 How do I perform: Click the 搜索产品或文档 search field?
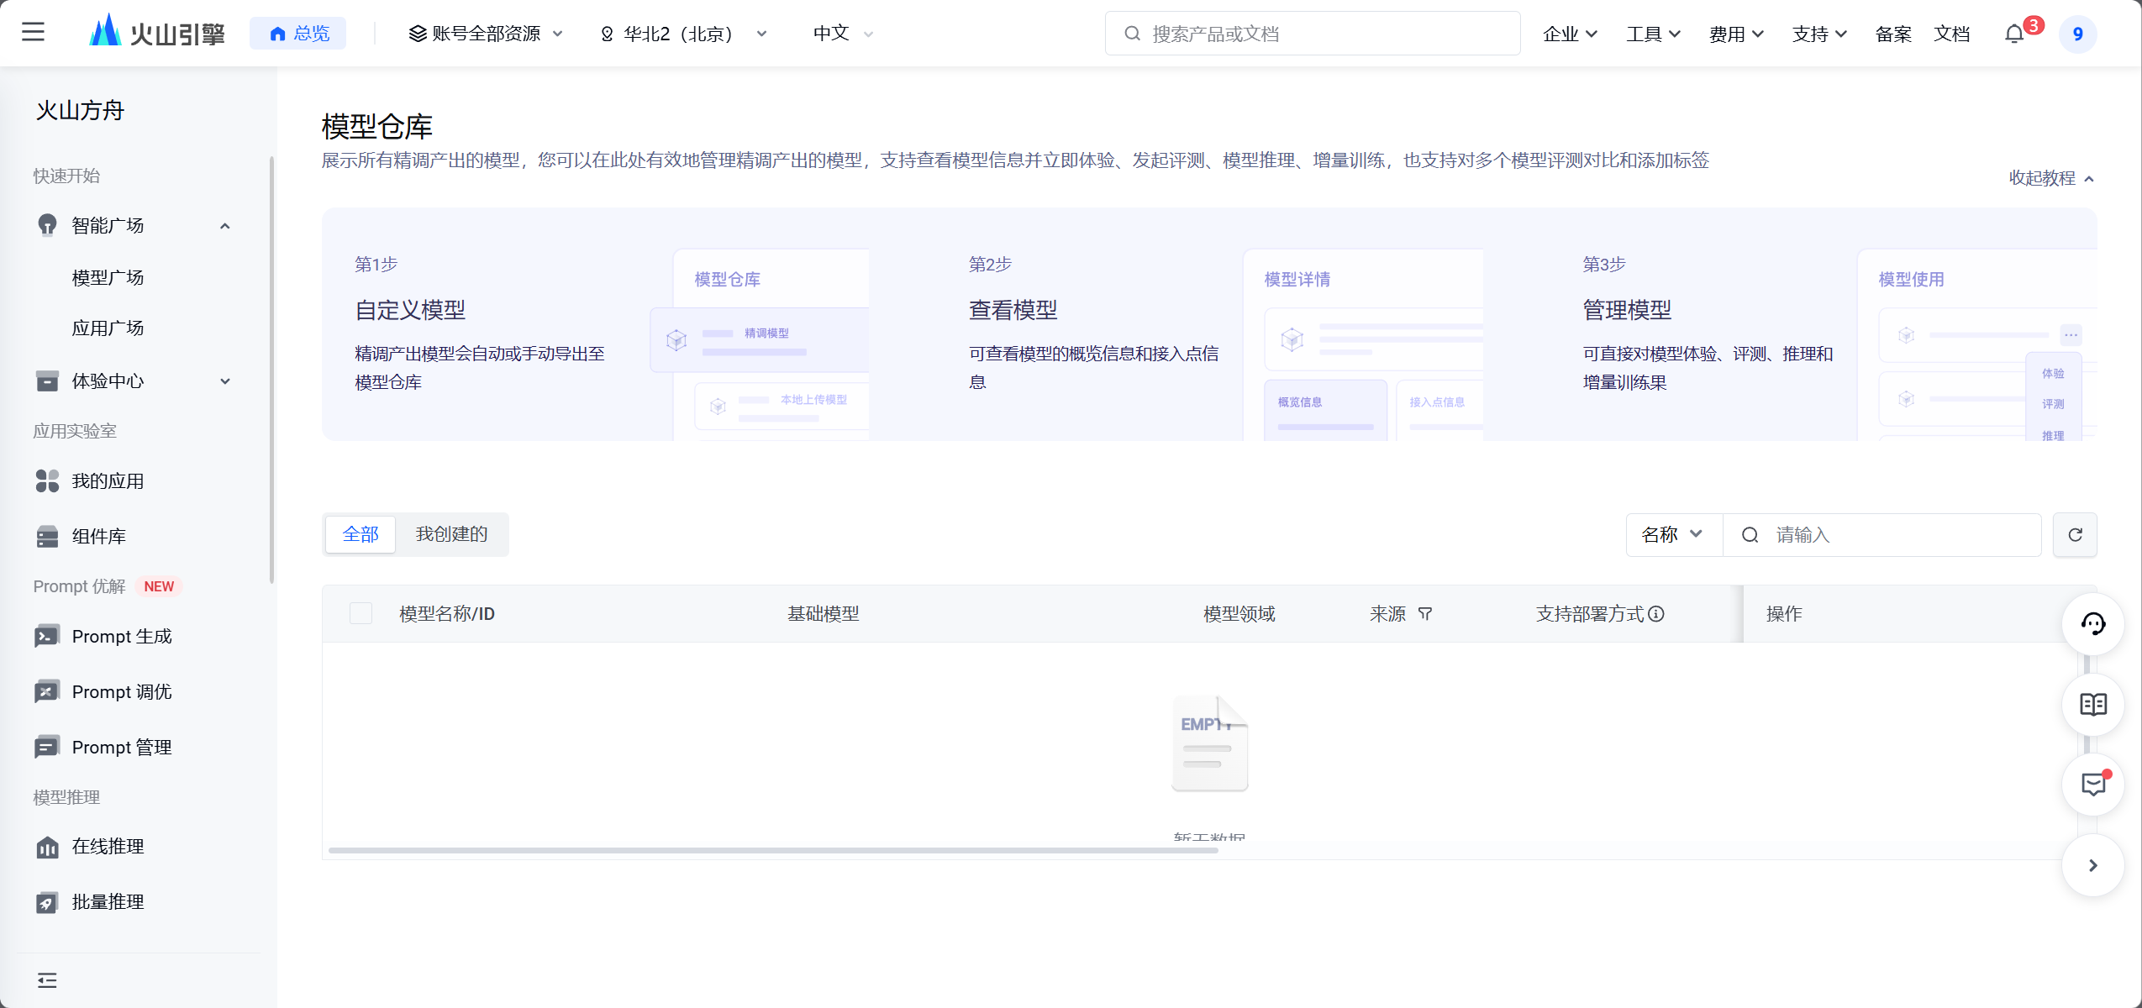pyautogui.click(x=1311, y=34)
